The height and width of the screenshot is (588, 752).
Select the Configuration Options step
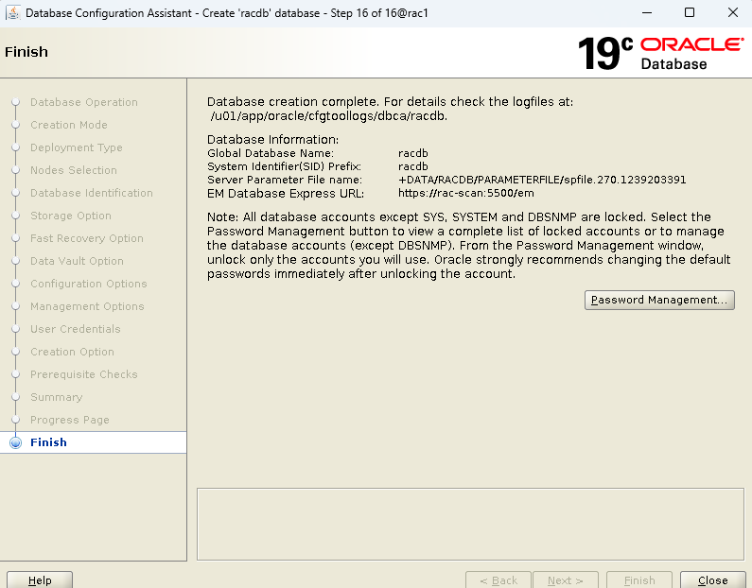(89, 284)
